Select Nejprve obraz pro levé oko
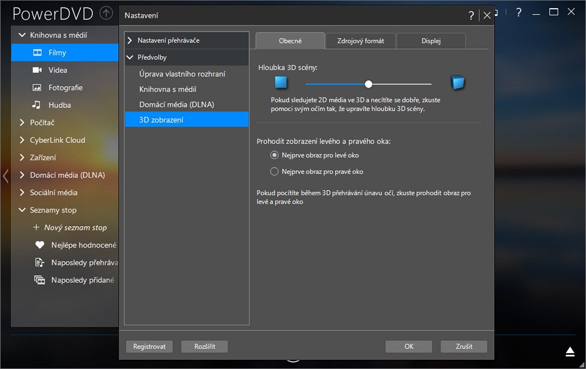 click(275, 155)
